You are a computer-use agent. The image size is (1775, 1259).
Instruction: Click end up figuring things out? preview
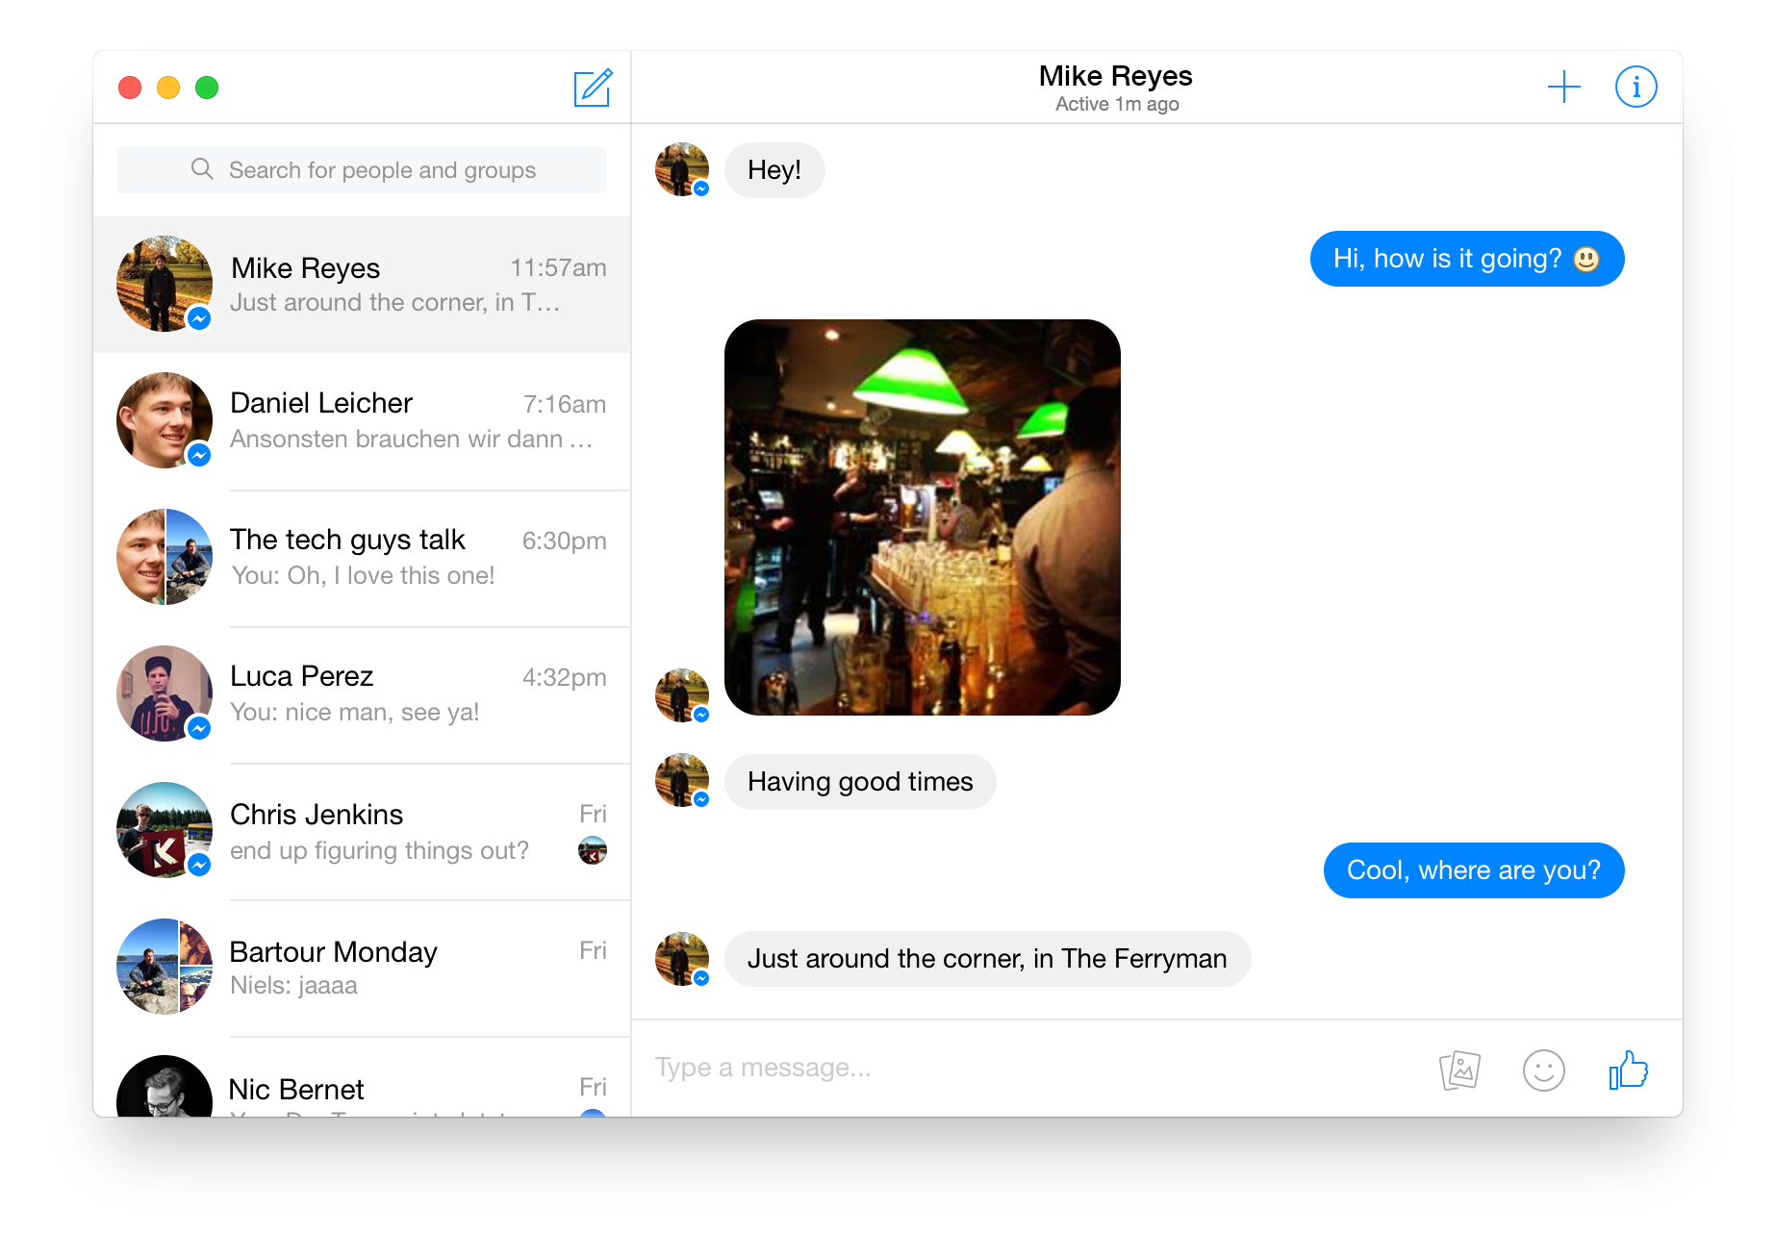(x=379, y=850)
